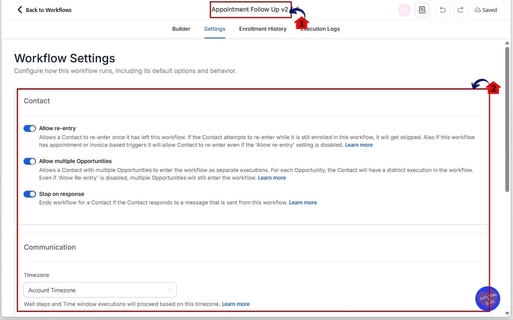The height and width of the screenshot is (320, 513).
Task: Switch to the Builder tab
Action: (x=181, y=29)
